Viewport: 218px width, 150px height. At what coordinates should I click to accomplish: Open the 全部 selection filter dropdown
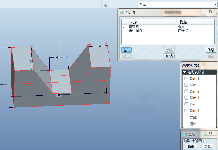215,4
